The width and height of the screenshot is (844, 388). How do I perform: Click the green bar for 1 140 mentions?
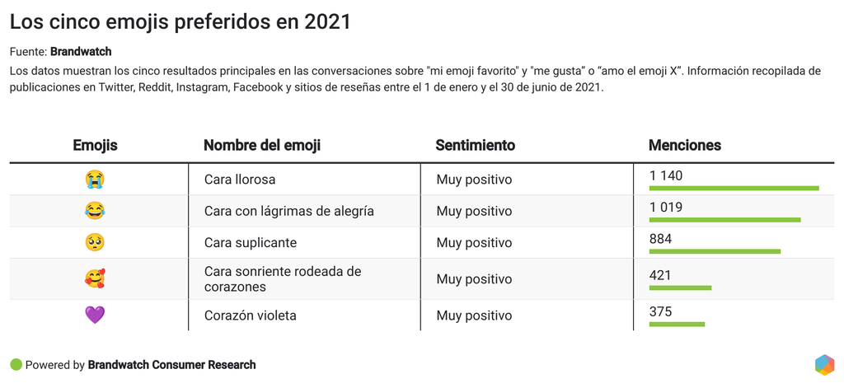(x=734, y=189)
